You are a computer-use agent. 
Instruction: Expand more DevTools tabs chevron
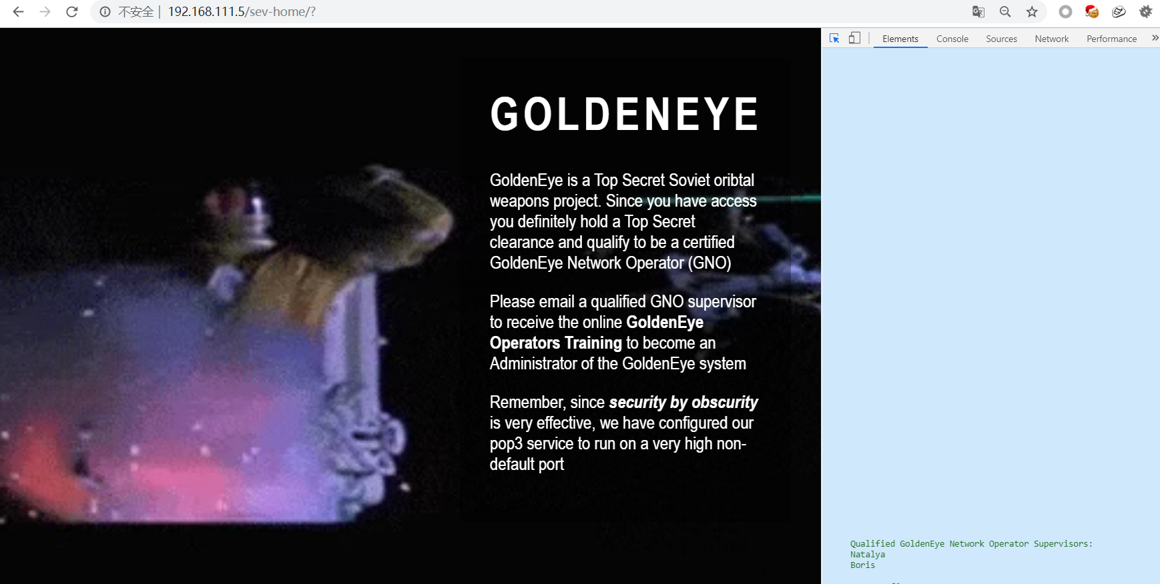click(1155, 38)
